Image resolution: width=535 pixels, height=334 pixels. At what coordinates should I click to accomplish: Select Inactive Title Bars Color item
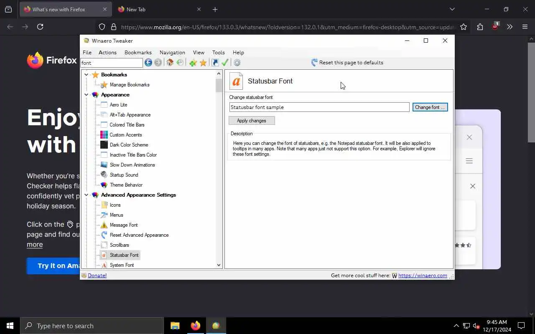click(x=133, y=155)
